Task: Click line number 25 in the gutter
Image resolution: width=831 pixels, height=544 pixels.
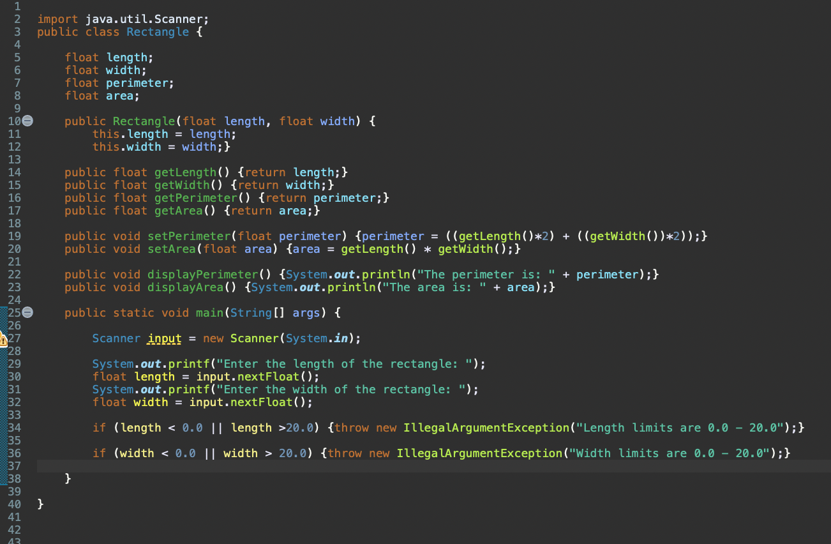Action: coord(14,312)
